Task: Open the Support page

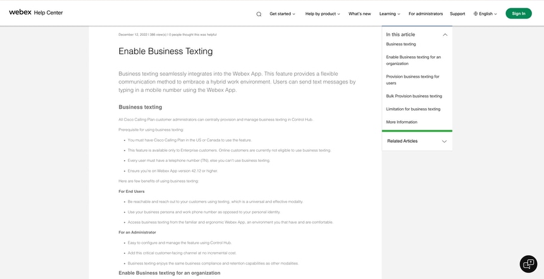Action: pyautogui.click(x=457, y=14)
